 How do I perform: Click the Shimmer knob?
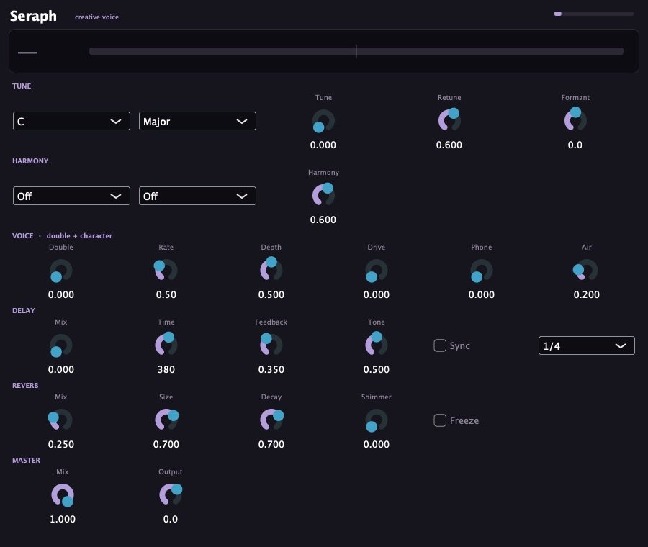coord(376,420)
